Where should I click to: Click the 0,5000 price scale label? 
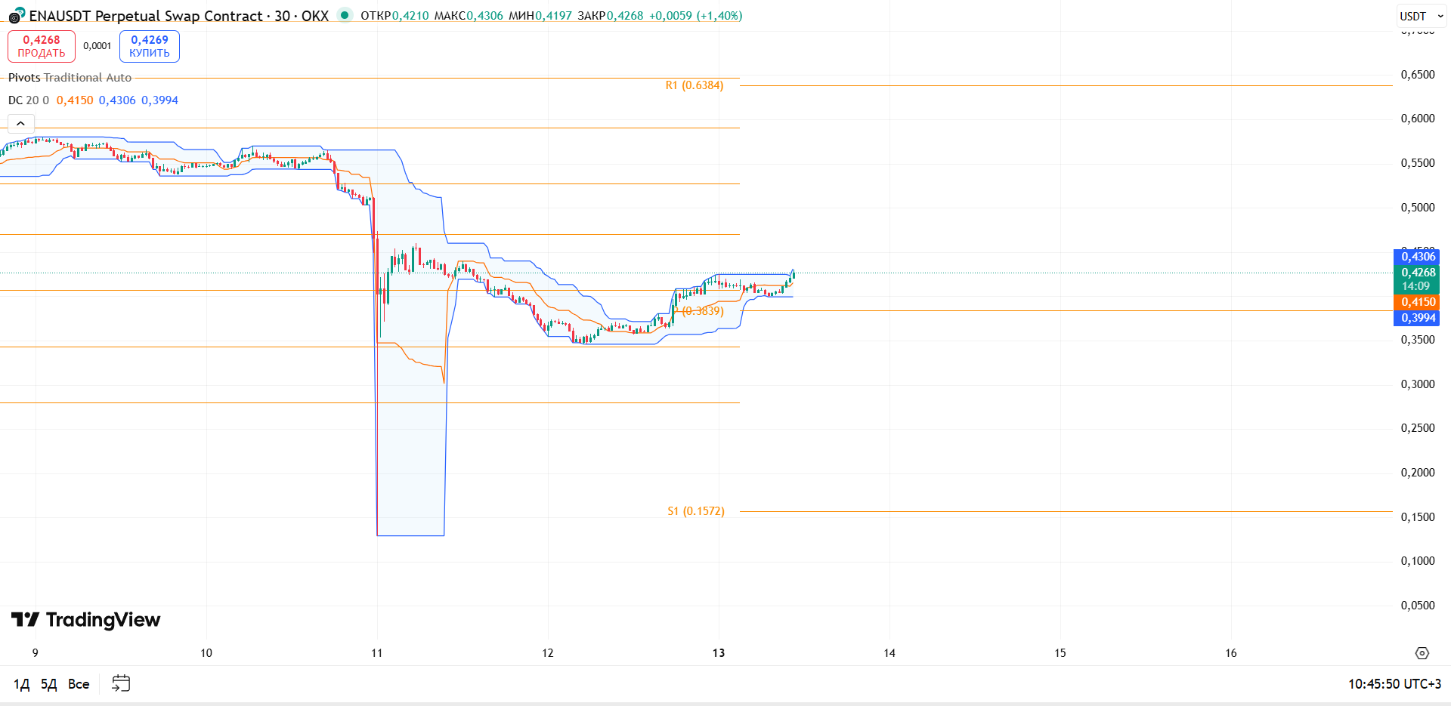pyautogui.click(x=1418, y=208)
